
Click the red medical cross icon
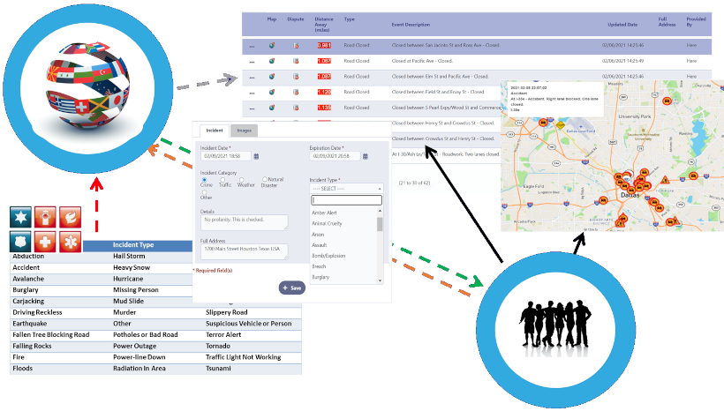[45, 242]
